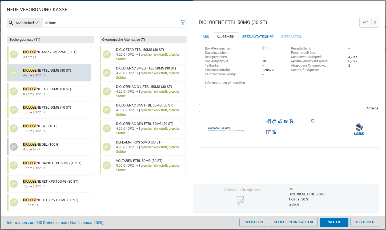Click the pill icon of Diclobene Gel 100 G

click(14, 147)
